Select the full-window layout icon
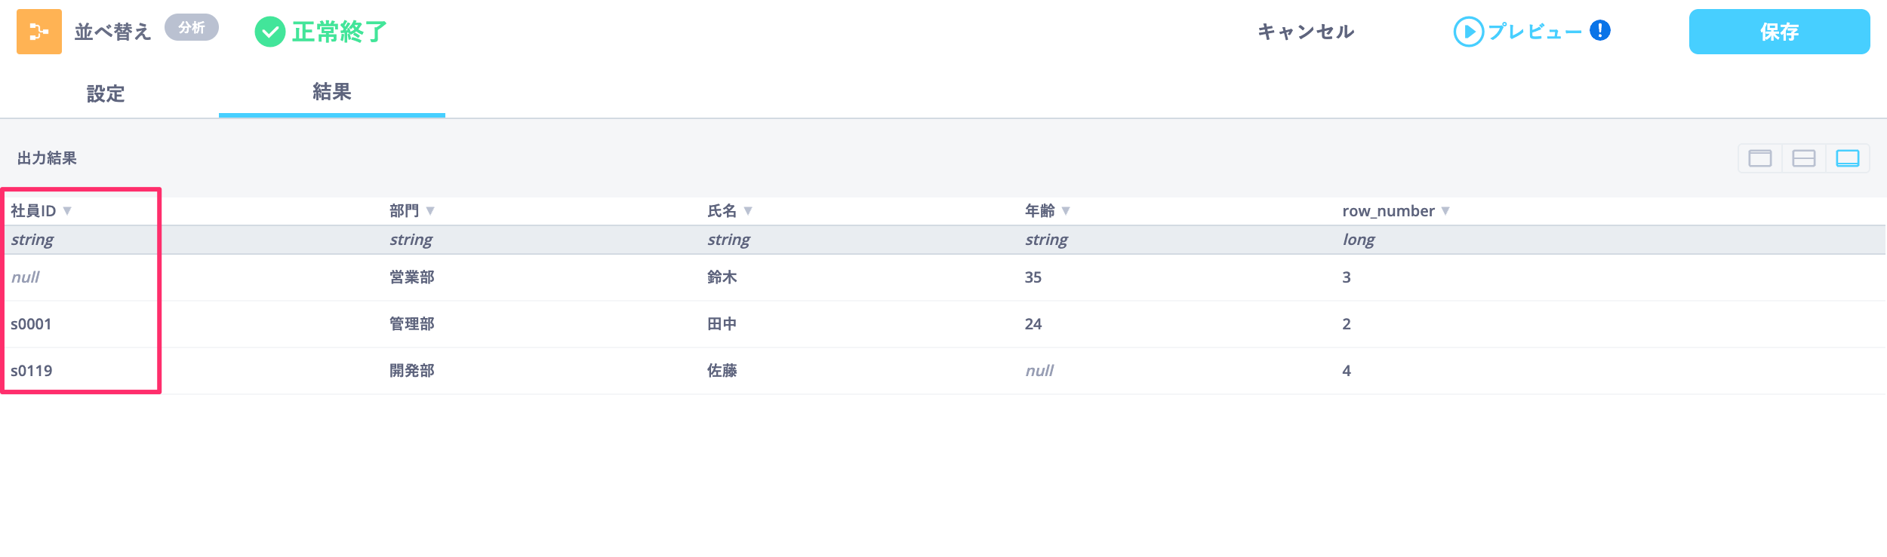The image size is (1887, 557). click(1759, 158)
